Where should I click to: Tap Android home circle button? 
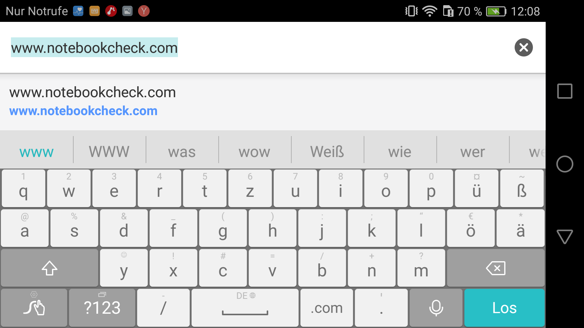coord(565,164)
